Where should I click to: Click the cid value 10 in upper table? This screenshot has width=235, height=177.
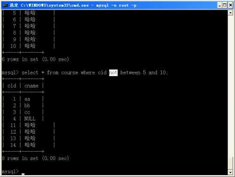(13, 46)
